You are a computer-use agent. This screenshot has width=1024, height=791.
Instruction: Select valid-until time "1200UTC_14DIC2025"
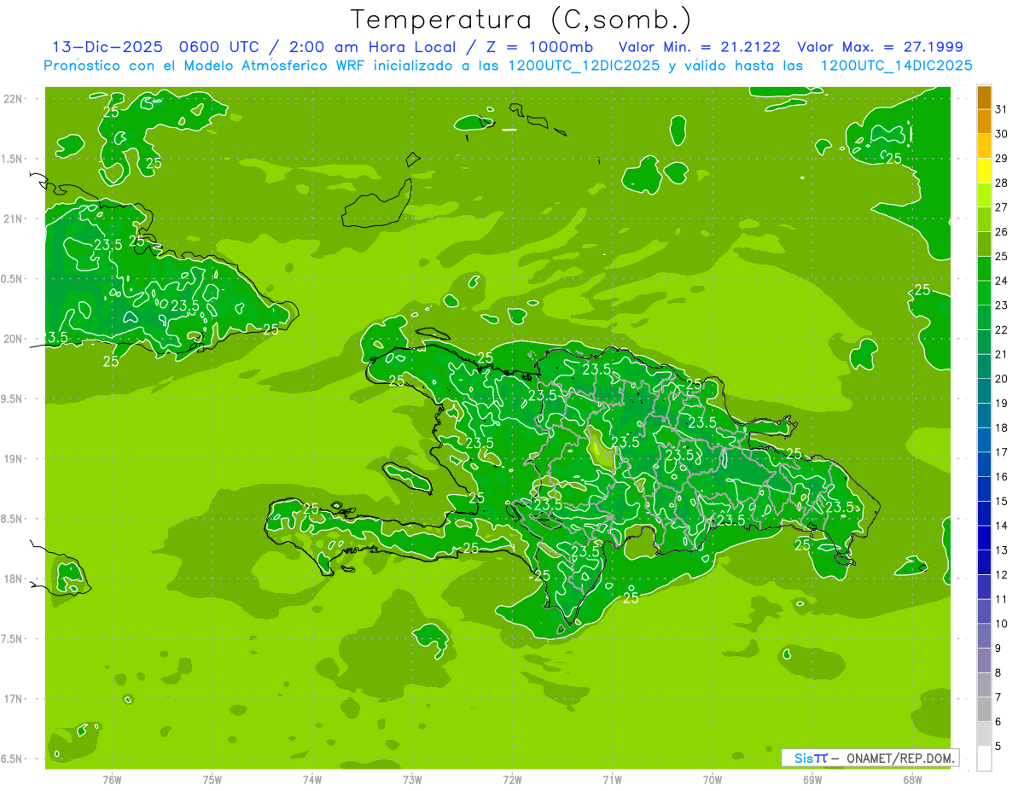896,66
